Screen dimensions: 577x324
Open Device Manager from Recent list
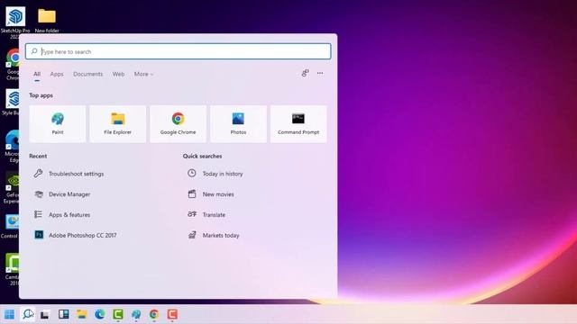(69, 194)
